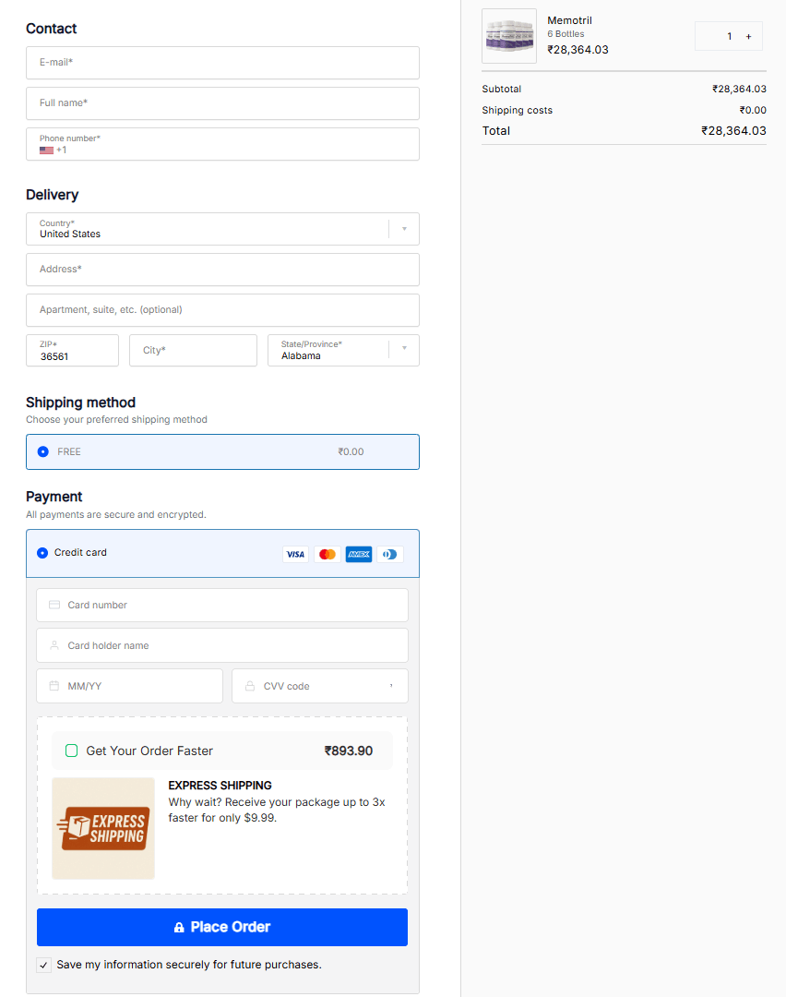The width and height of the screenshot is (786, 997).
Task: Select the American Express icon
Action: 358,554
